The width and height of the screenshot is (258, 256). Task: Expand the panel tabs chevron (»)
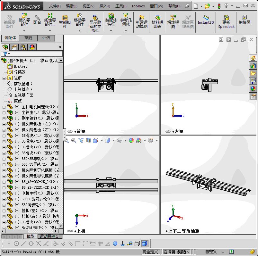coord(60,47)
